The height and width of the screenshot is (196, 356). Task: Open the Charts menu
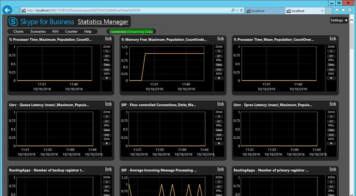pos(18,31)
